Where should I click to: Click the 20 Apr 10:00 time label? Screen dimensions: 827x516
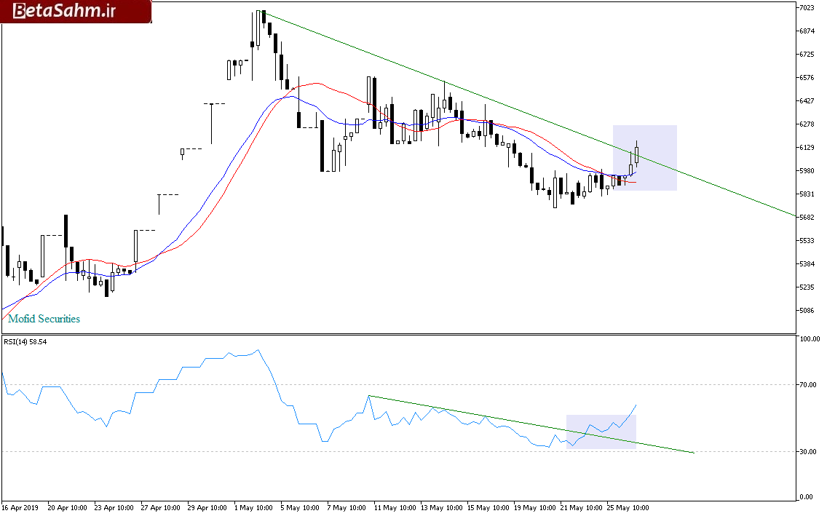coord(67,507)
